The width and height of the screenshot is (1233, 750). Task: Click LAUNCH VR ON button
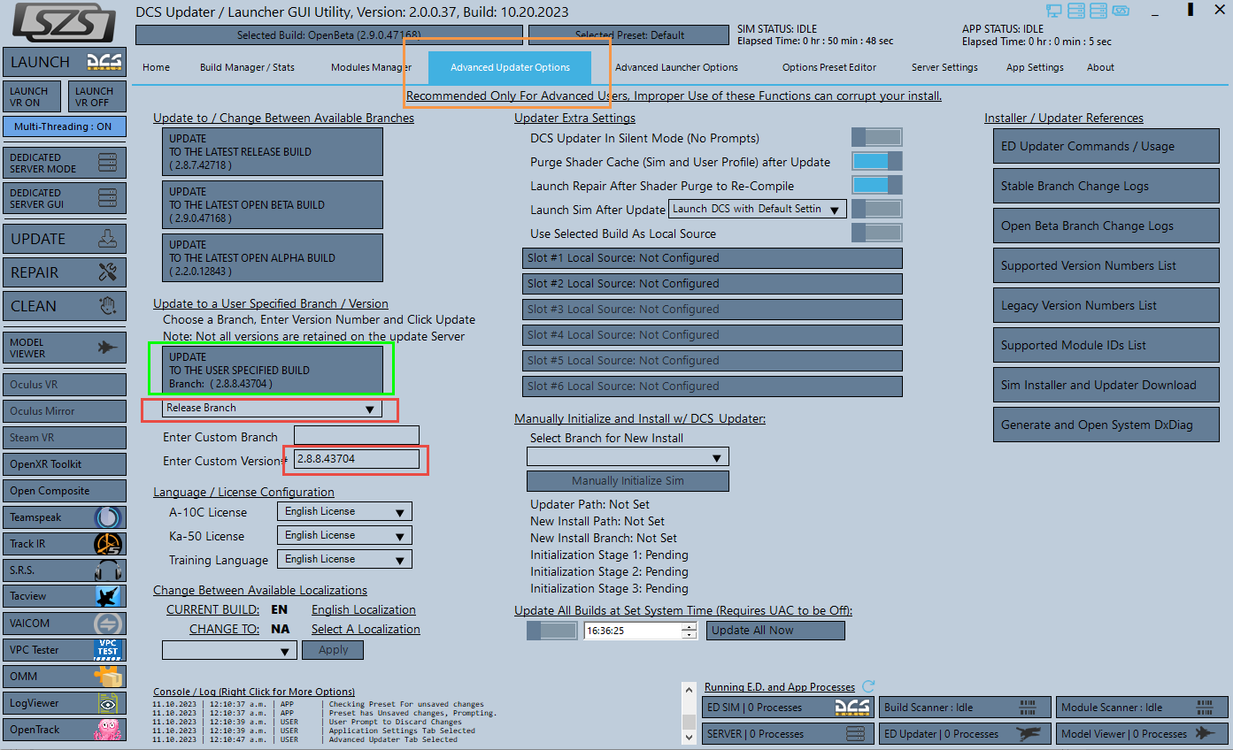[33, 96]
